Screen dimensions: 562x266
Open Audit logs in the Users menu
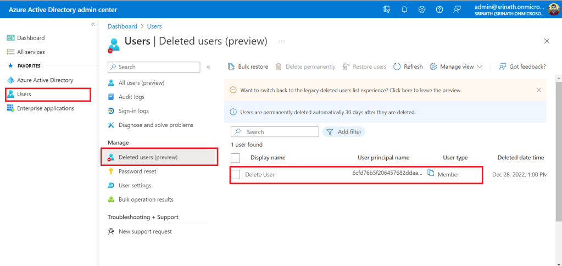click(131, 97)
